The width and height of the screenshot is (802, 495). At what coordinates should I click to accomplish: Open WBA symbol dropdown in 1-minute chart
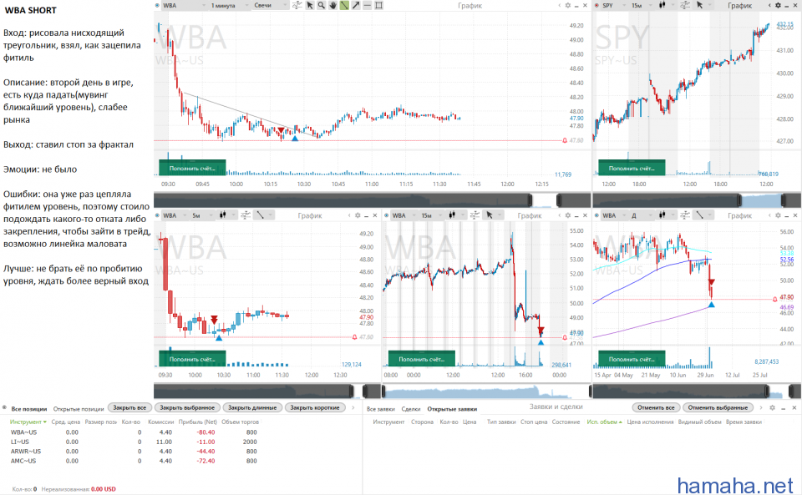pos(183,5)
